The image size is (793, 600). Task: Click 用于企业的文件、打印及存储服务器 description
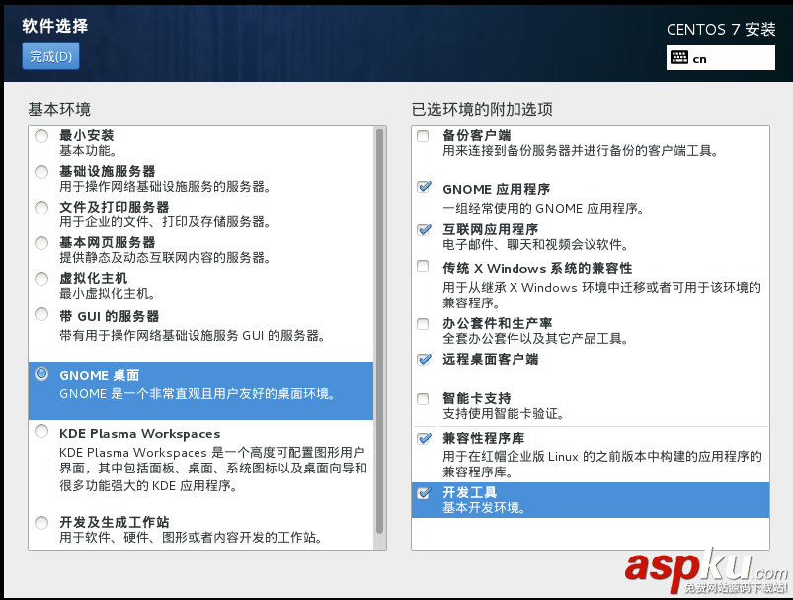tap(165, 222)
